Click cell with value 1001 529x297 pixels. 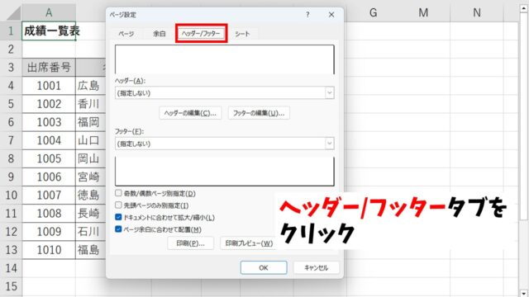click(x=49, y=86)
